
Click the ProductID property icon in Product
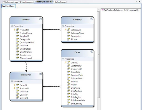pos(17,30)
